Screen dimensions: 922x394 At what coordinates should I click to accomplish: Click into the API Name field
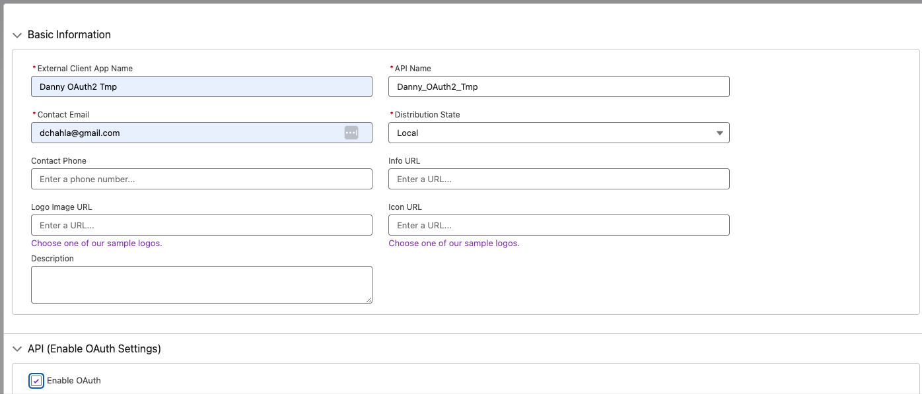[558, 86]
